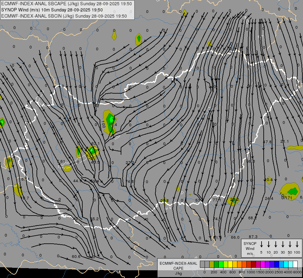The width and height of the screenshot is (303, 278).
Task: Pick the pure yellow CAPE legend swatch
Action: (230, 264)
